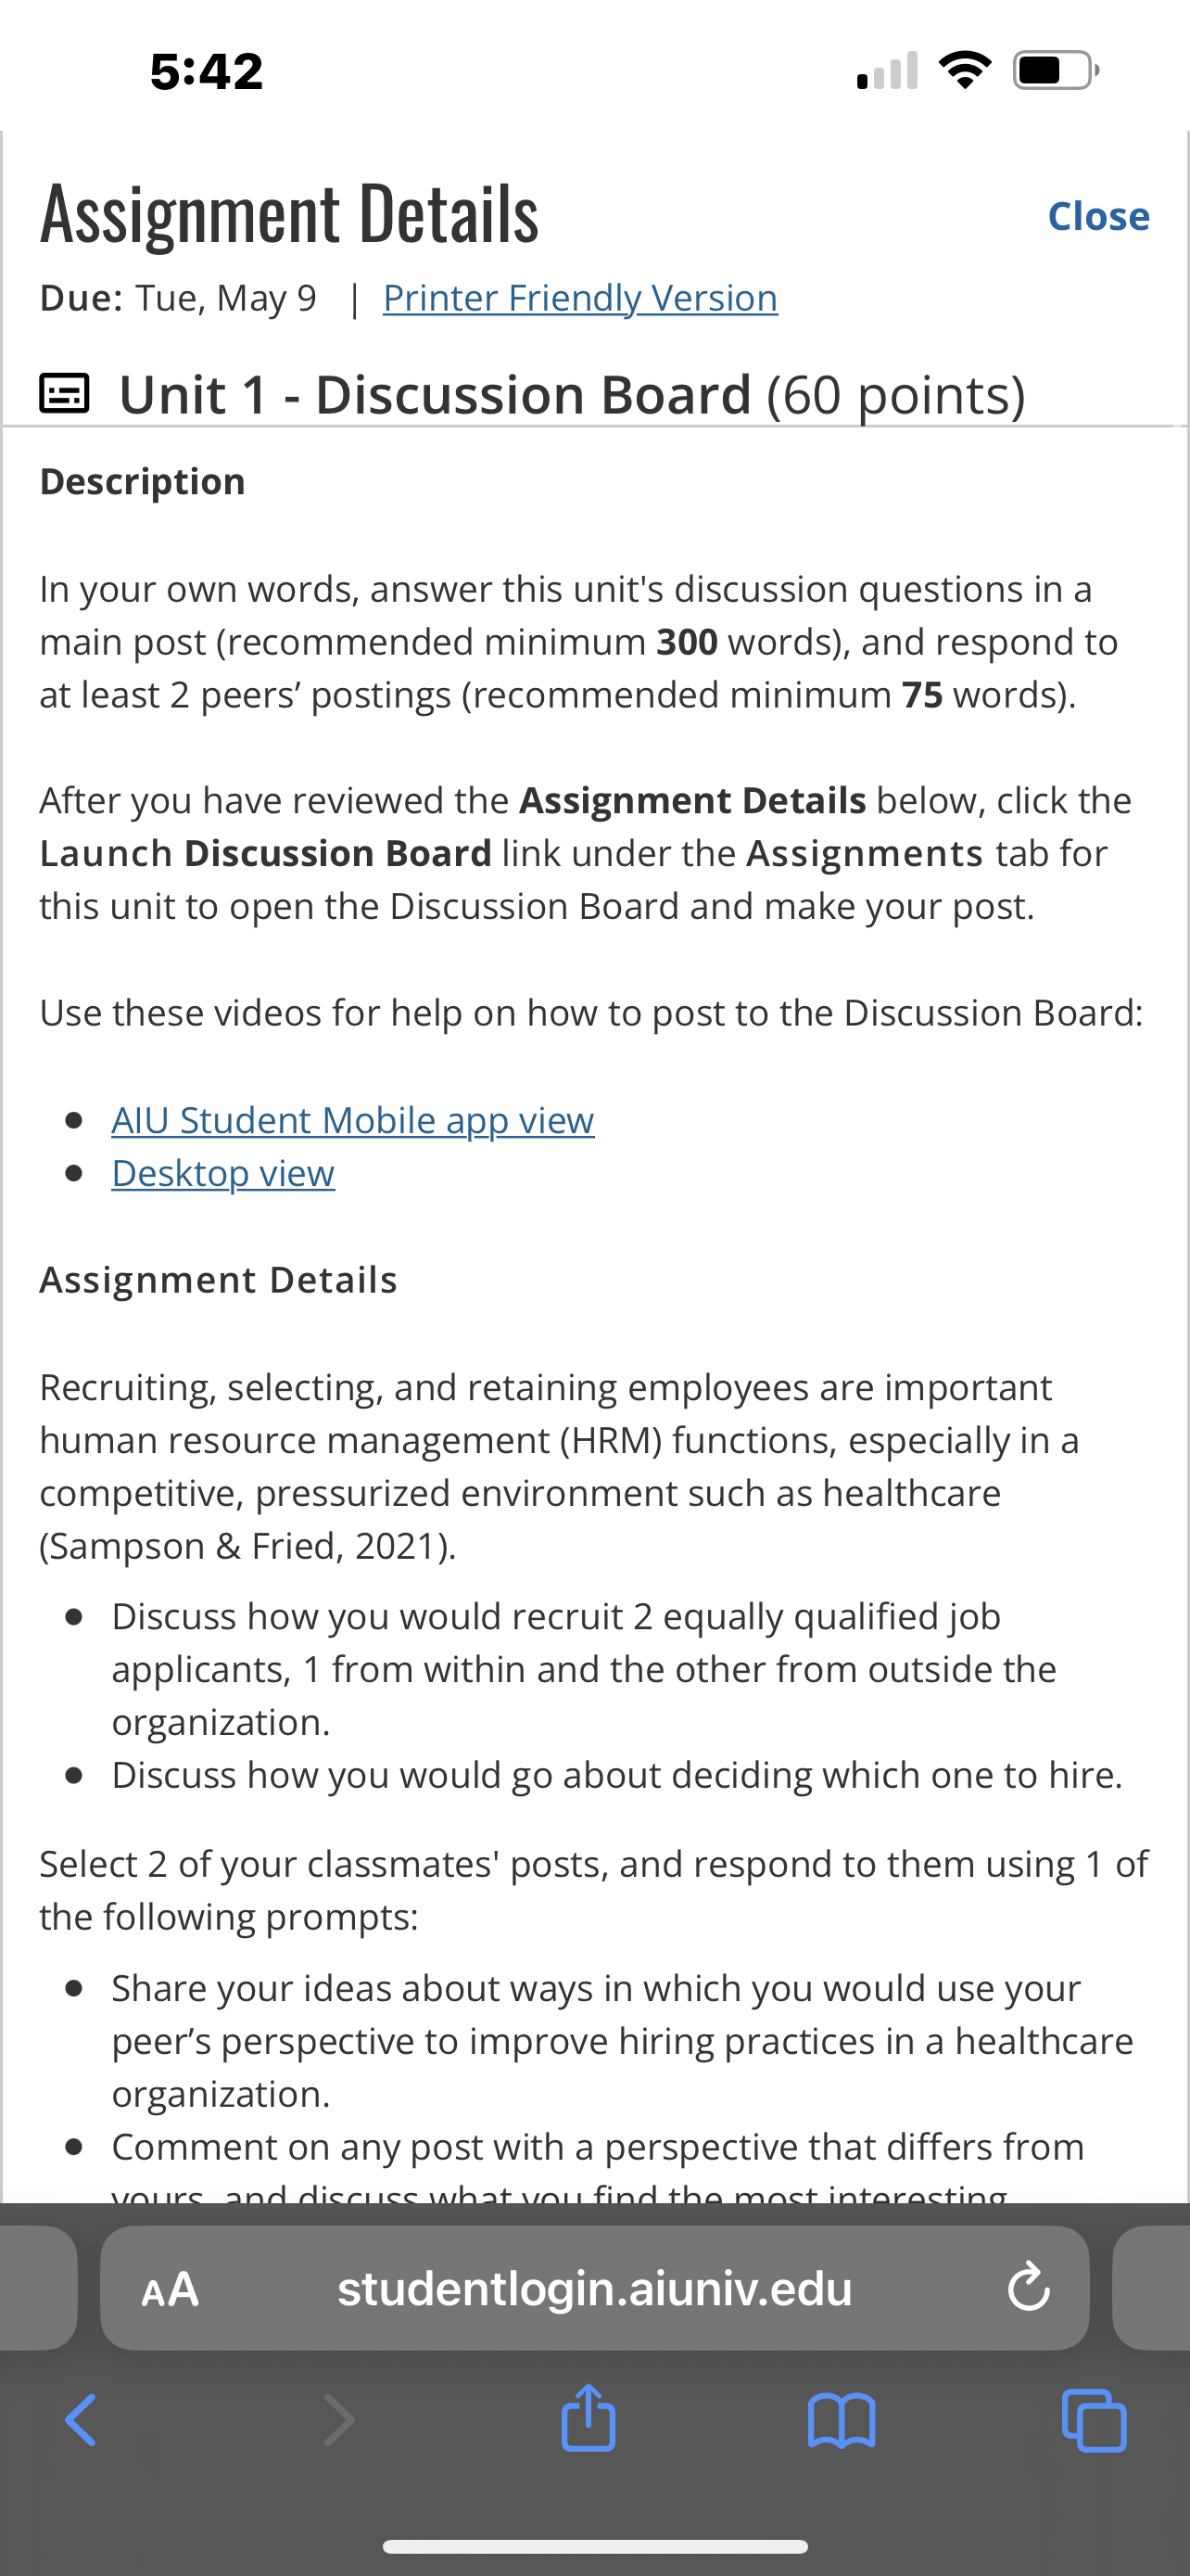
Task: Reload the page with the refresh icon
Action: tap(1028, 2288)
